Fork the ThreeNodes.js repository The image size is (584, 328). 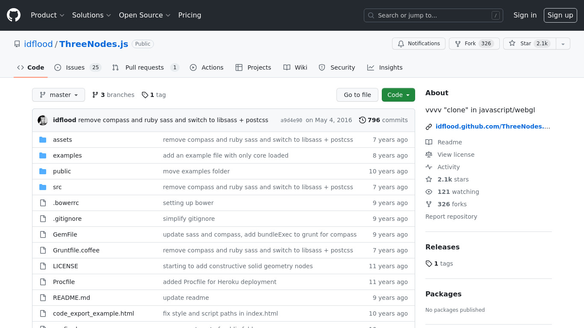point(474,44)
